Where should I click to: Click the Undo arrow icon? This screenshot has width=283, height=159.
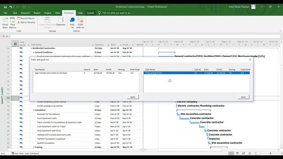tap(11, 7)
